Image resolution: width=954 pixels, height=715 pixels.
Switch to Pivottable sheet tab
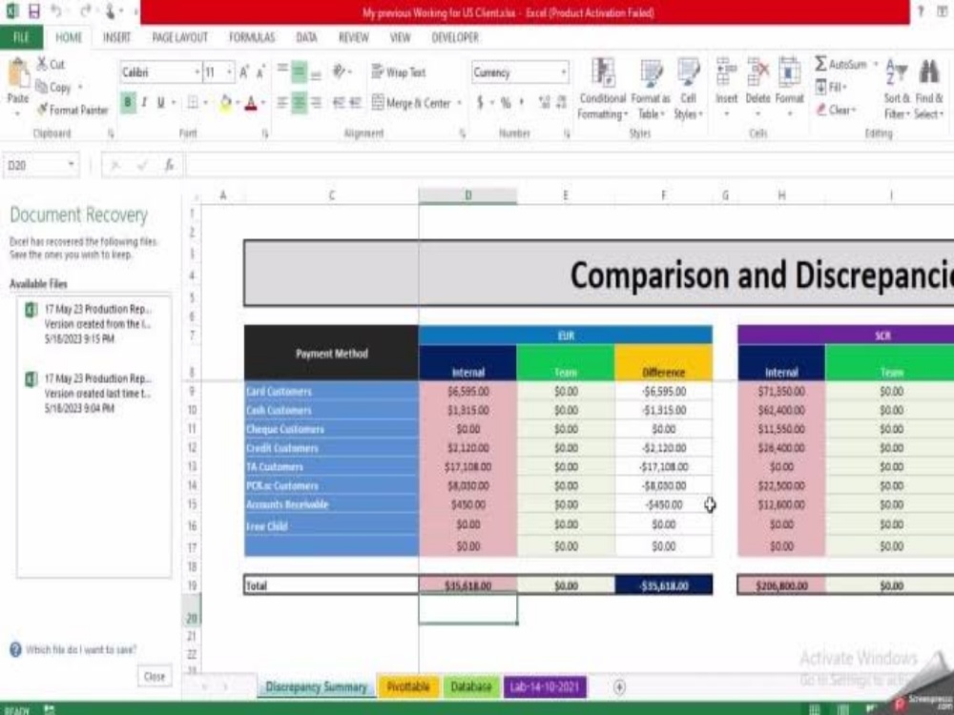tap(408, 687)
